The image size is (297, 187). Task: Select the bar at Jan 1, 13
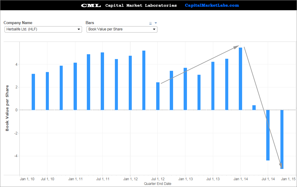185,89
